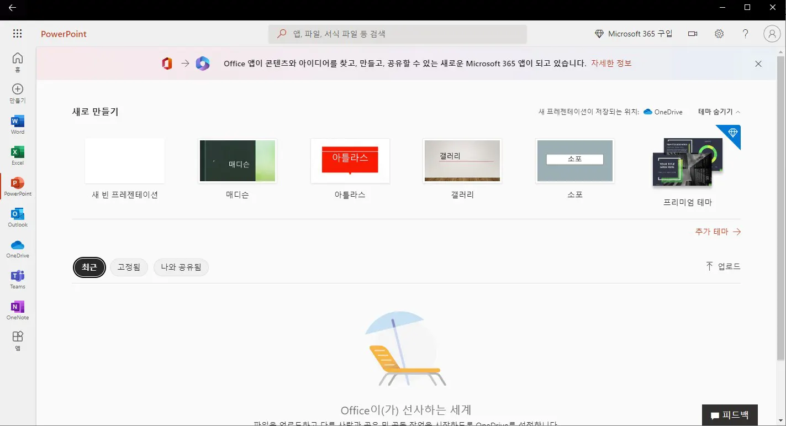Click the 새로 만들기 heading
Screen dimensions: 786x426
95,112
